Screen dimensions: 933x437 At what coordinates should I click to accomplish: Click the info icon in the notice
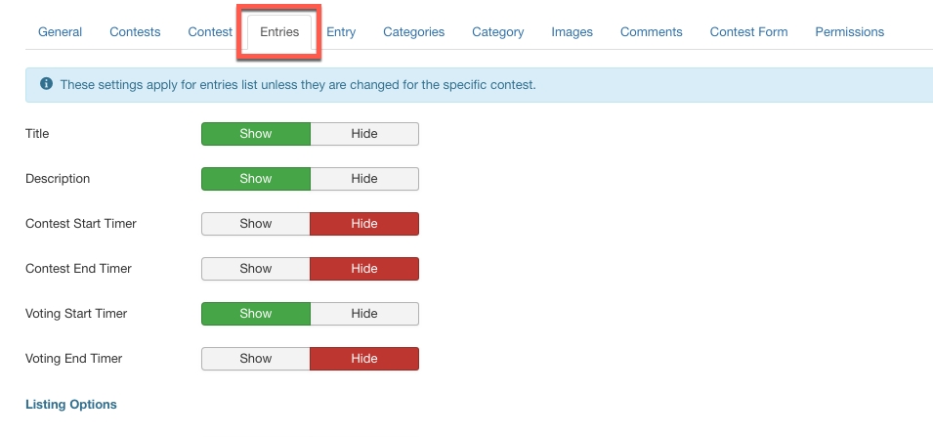tap(46, 85)
